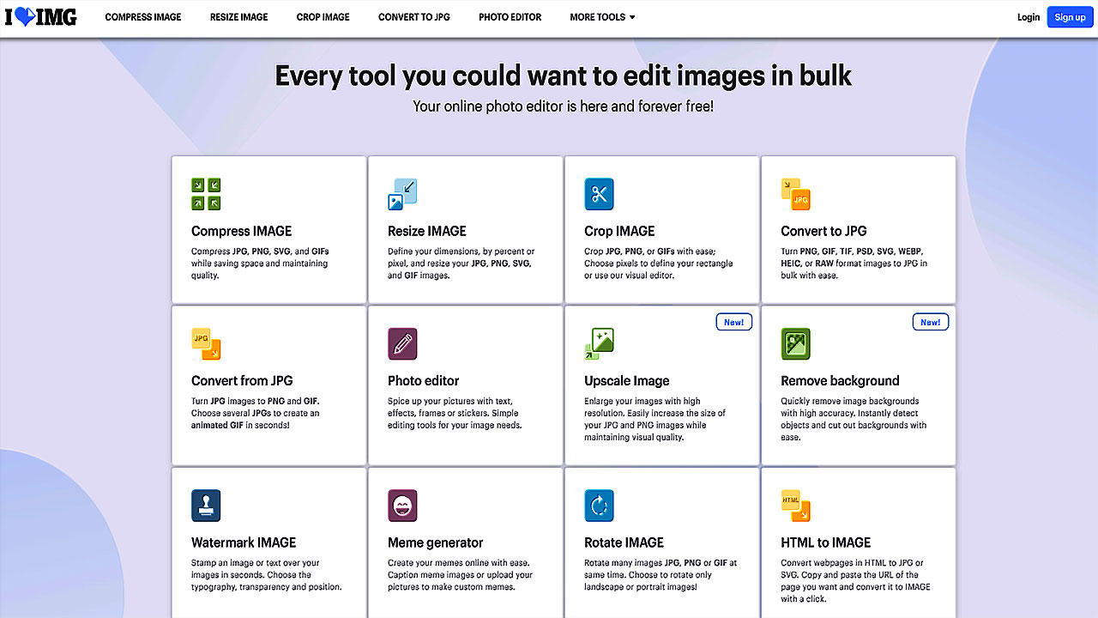The height and width of the screenshot is (618, 1098).
Task: Click the Compress IMAGE green arrows icon
Action: [206, 194]
